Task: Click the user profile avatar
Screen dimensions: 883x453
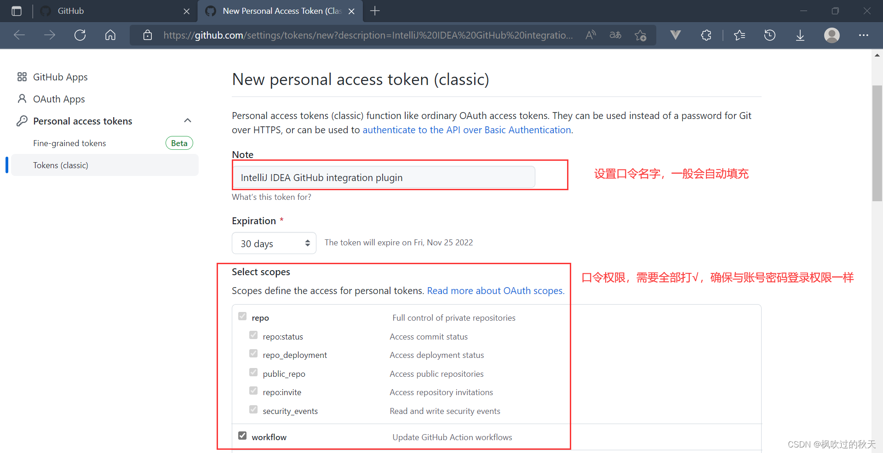Action: coord(831,35)
